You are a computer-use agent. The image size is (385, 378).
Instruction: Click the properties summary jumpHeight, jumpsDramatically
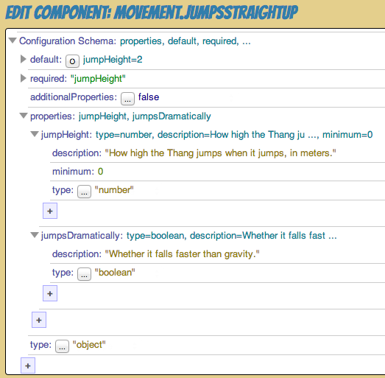pos(144,116)
